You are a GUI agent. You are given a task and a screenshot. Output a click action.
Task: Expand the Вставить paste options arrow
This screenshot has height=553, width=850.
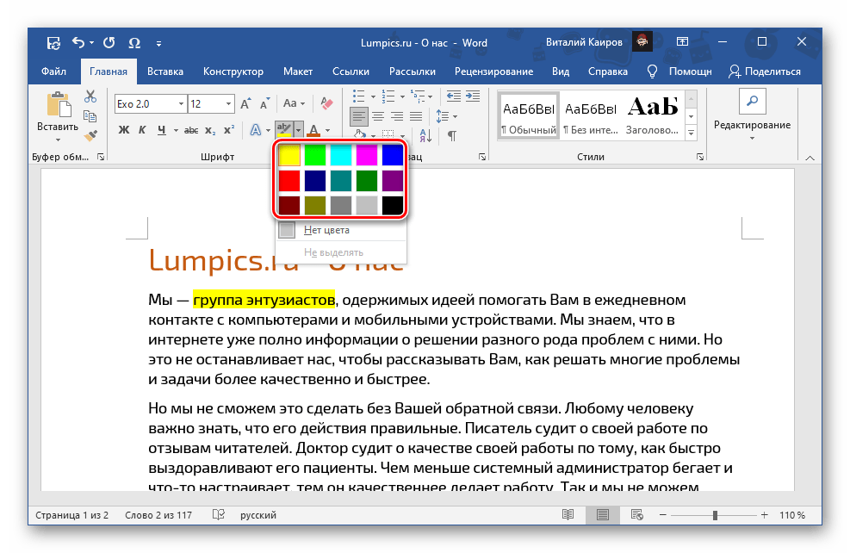point(58,140)
